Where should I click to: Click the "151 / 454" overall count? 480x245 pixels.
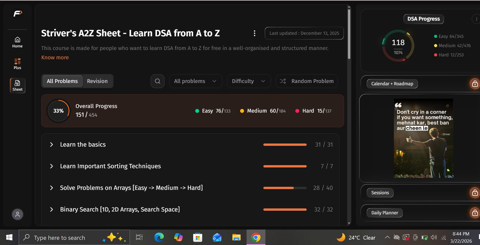point(86,115)
